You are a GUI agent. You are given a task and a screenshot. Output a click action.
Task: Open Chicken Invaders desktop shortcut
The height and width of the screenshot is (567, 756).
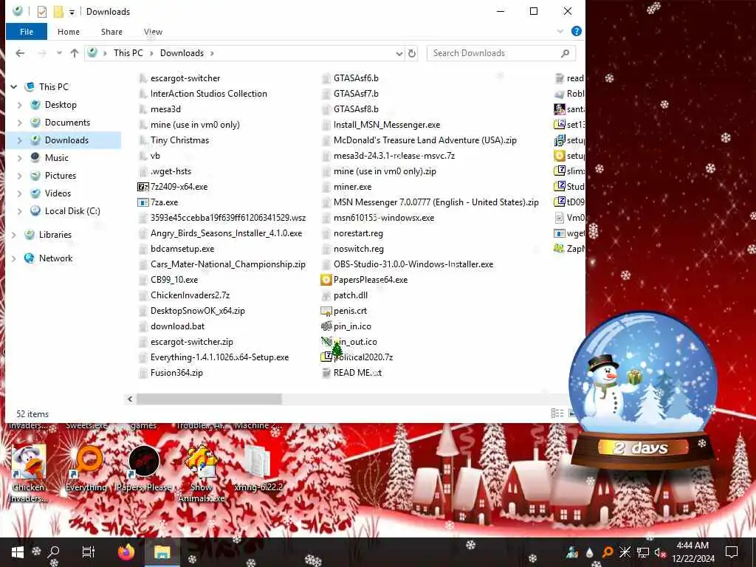29,473
